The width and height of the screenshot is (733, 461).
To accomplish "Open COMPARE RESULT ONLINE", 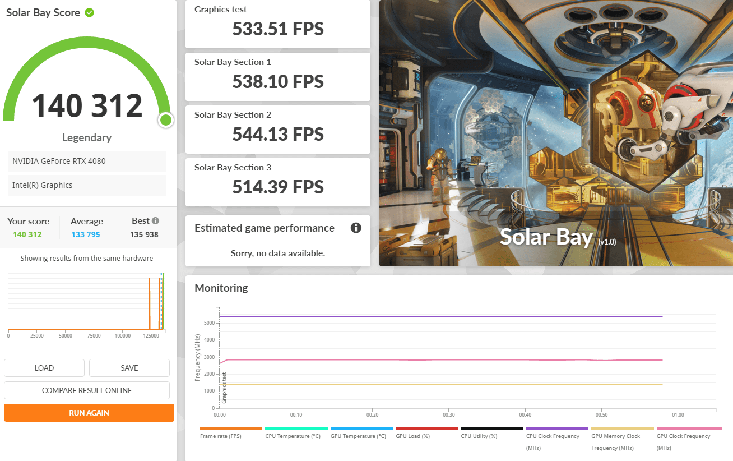I will click(x=87, y=390).
